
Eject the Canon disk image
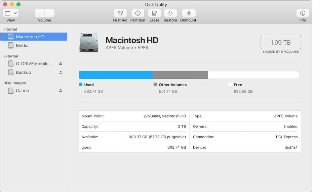pos(61,90)
